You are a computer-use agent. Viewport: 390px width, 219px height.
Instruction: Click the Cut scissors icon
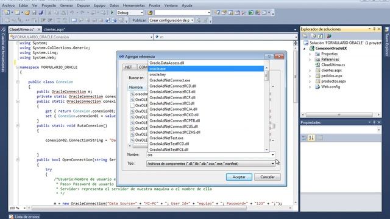click(49, 13)
